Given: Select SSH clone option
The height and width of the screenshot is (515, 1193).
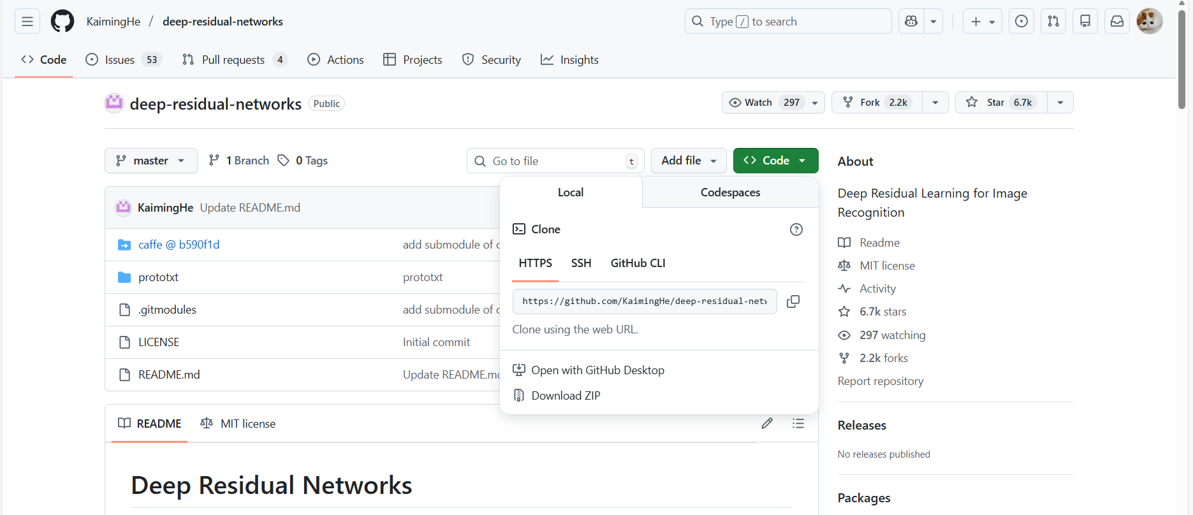Looking at the screenshot, I should 582,263.
